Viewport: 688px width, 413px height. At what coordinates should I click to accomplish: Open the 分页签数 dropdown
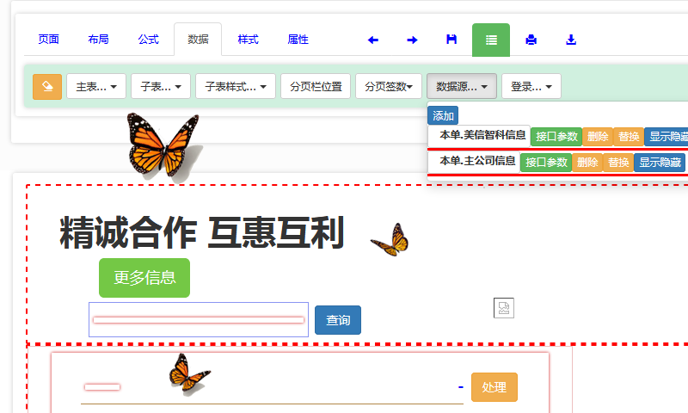[389, 87]
